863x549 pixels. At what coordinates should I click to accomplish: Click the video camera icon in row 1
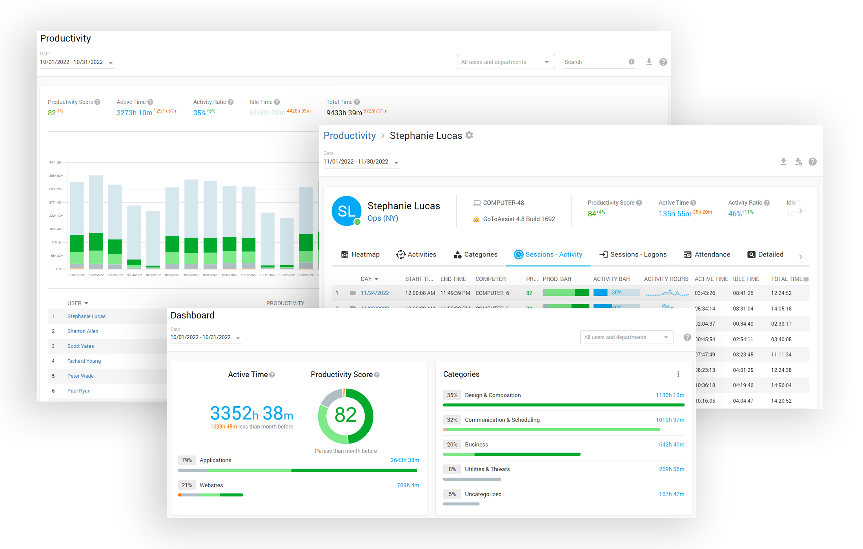tap(353, 293)
